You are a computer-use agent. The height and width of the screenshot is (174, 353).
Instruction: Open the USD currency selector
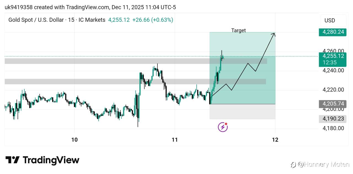click(x=333, y=20)
